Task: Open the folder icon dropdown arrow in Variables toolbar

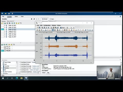Action: click(x=3, y=23)
